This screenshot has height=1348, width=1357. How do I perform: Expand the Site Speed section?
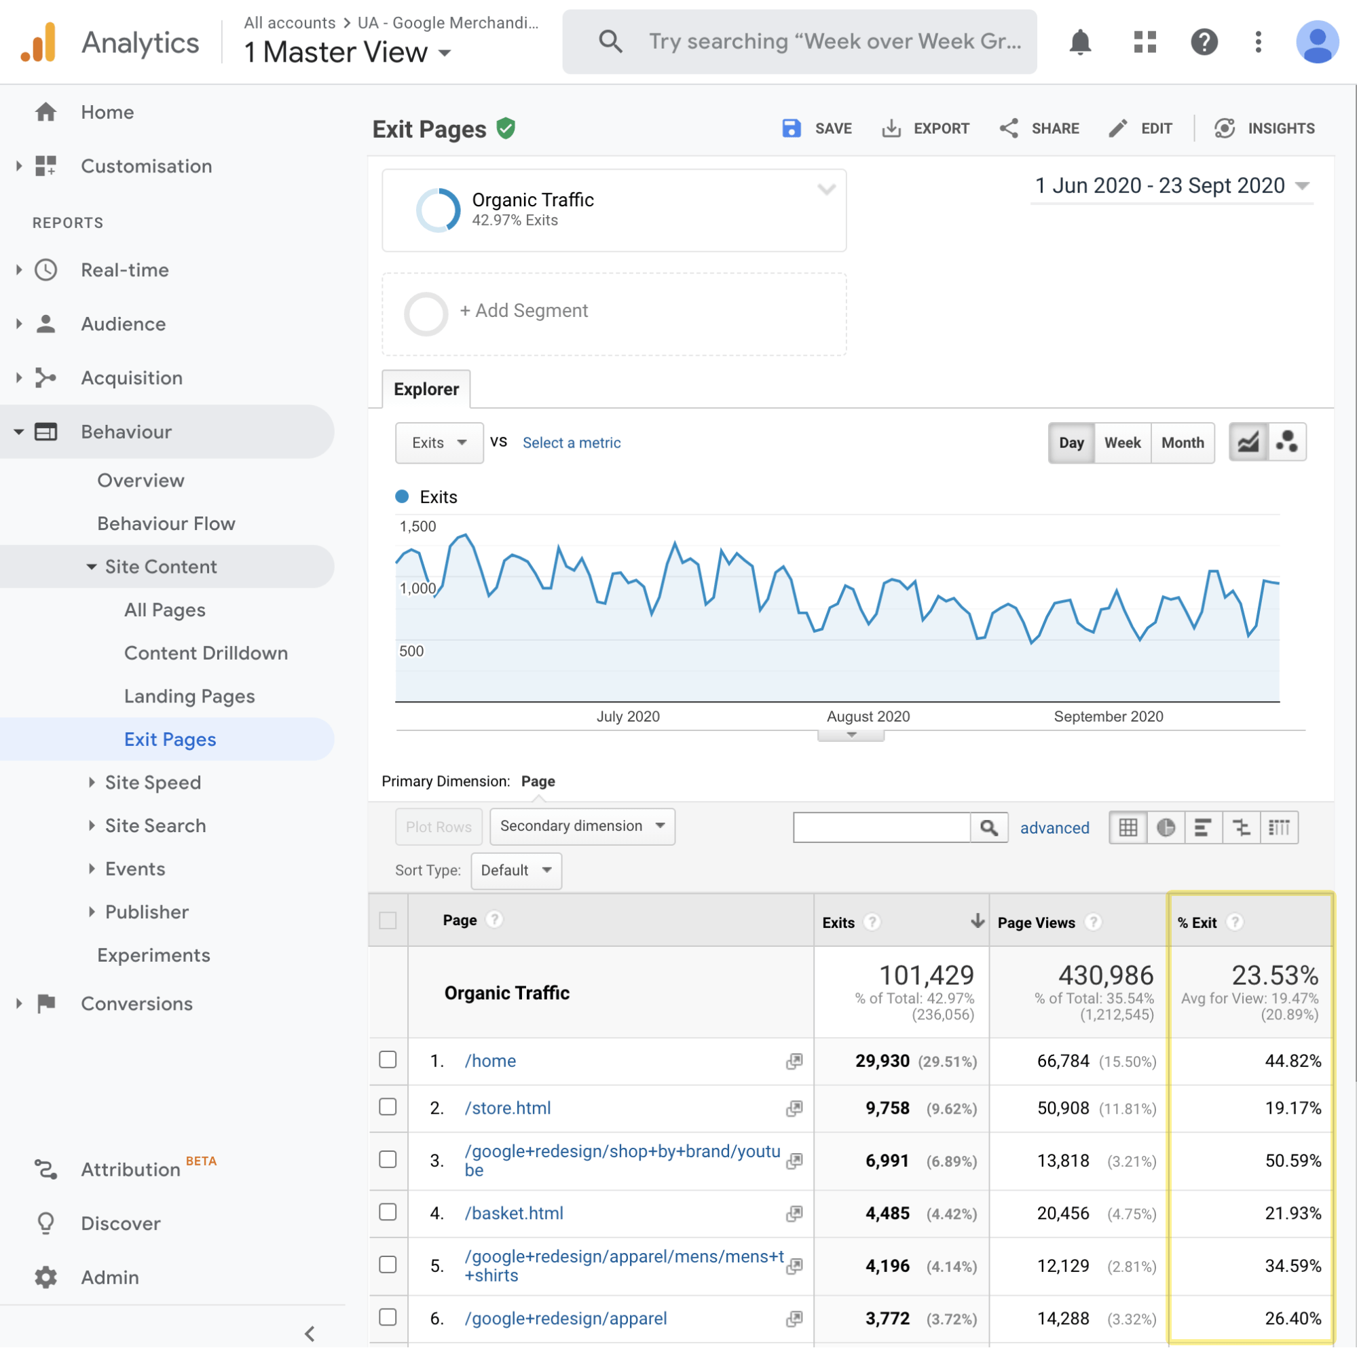153,783
